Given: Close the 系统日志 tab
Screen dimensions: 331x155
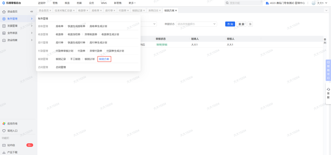Looking at the screenshot, I should click(160, 10).
